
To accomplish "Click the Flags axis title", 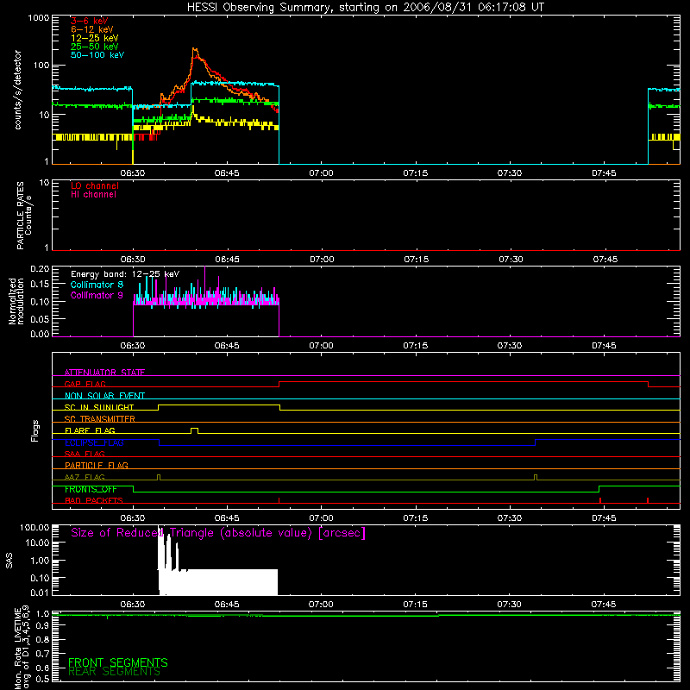I will tap(35, 430).
